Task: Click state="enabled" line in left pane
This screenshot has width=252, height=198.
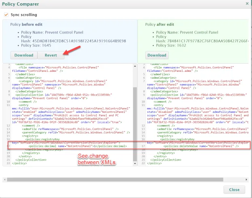Action: tap(69, 112)
